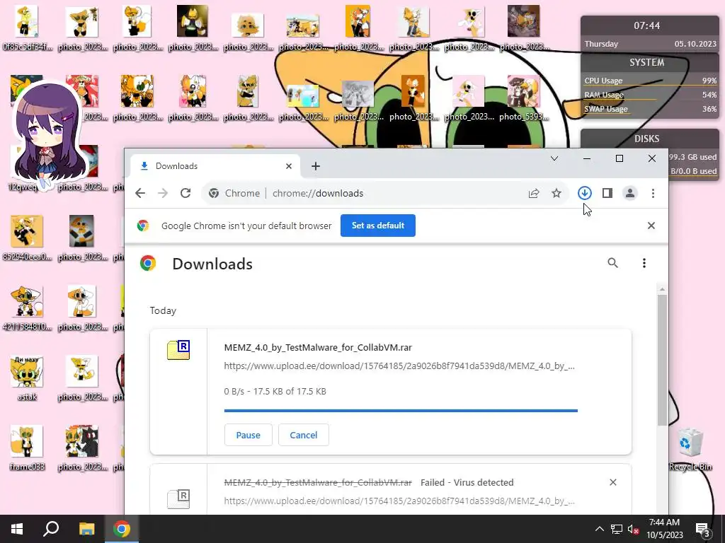Screen dimensions: 725x543
Task: Click the Failed - Virus detected status text
Action: click(x=467, y=482)
